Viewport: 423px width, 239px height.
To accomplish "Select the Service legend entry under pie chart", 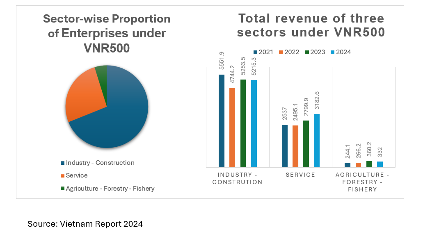I will coord(76,175).
